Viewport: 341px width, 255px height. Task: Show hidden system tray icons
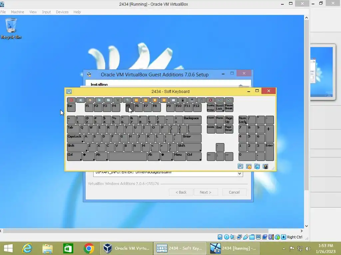click(x=284, y=249)
